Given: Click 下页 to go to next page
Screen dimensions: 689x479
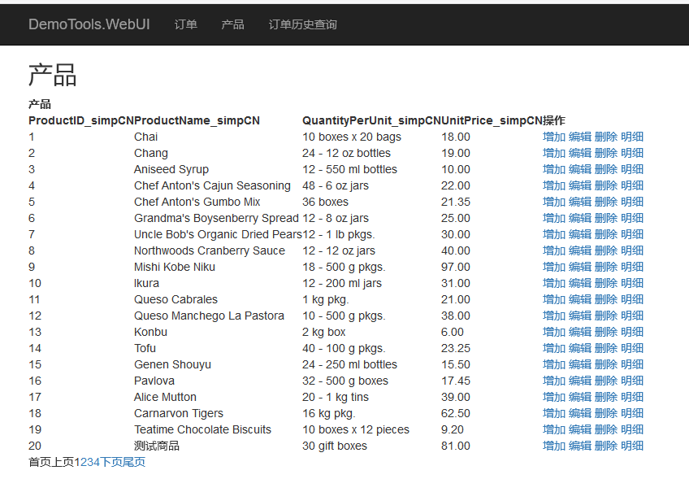Looking at the screenshot, I should coord(110,462).
